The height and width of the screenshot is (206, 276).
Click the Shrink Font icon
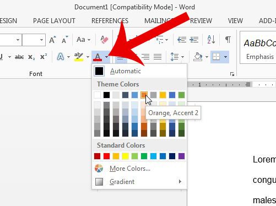64,40
